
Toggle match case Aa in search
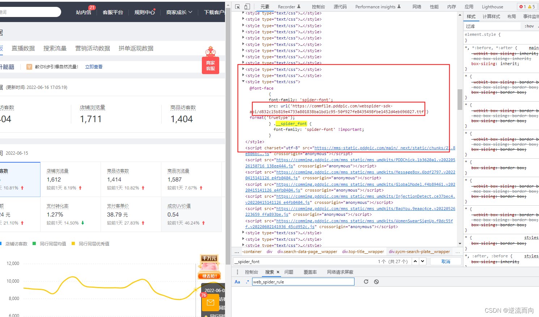coord(237,282)
